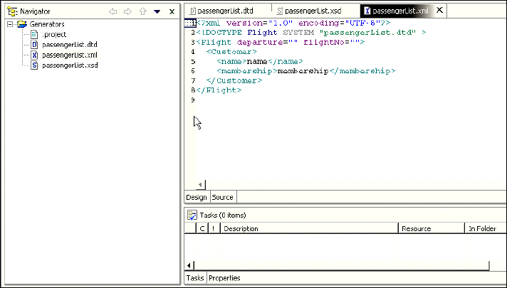The image size is (507, 288).
Task: Click the Navigator up arrow icon
Action: [x=143, y=11]
